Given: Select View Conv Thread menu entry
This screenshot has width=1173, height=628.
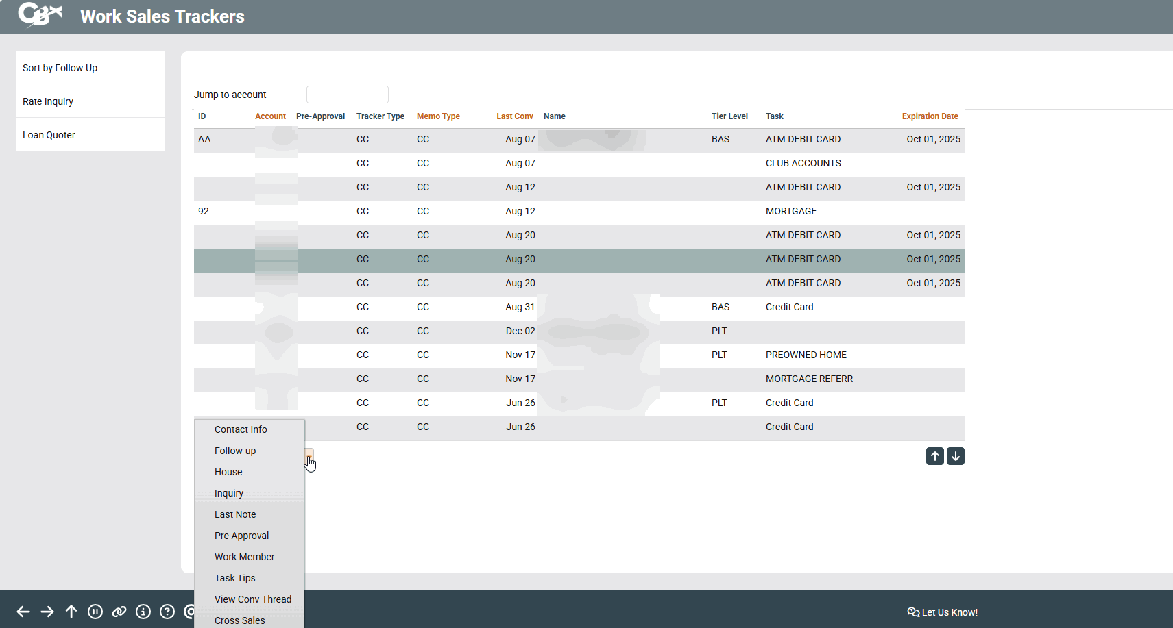Looking at the screenshot, I should (253, 599).
